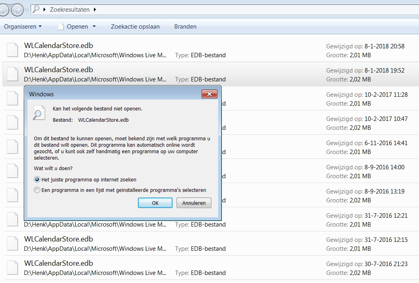Select file icon modified 8-9-2016 13:19

coord(12,195)
